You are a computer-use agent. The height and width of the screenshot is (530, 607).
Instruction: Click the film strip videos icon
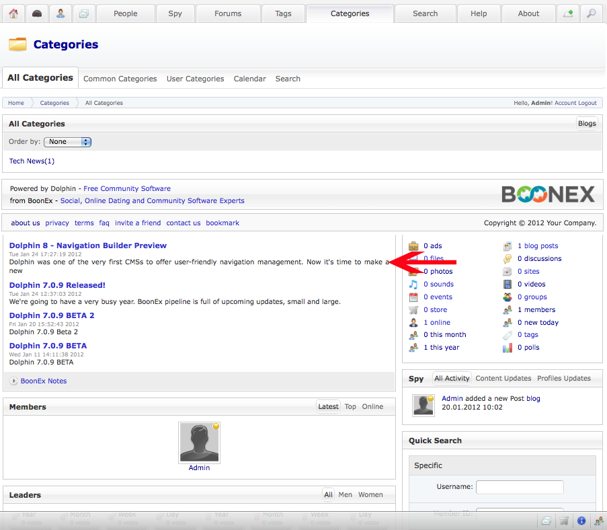point(508,285)
